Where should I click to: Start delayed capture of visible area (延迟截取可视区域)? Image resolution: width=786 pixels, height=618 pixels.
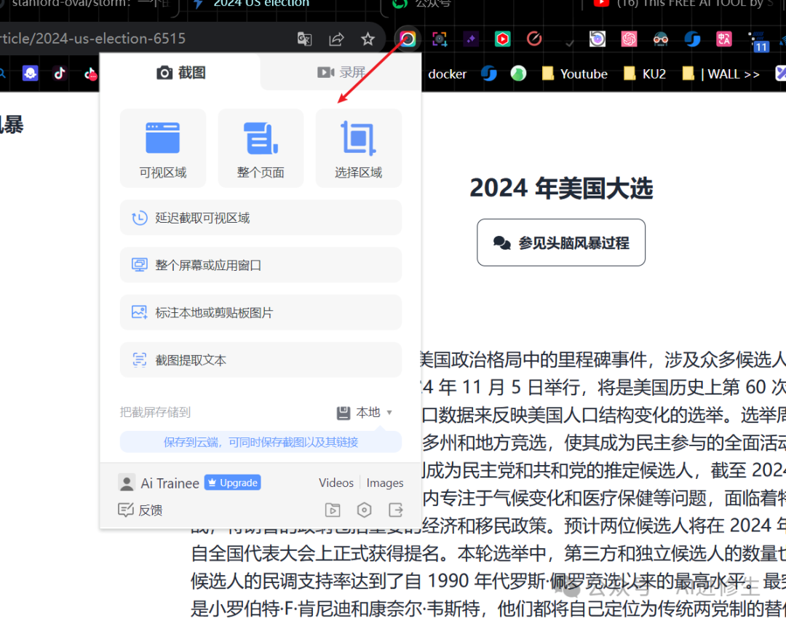pos(261,218)
